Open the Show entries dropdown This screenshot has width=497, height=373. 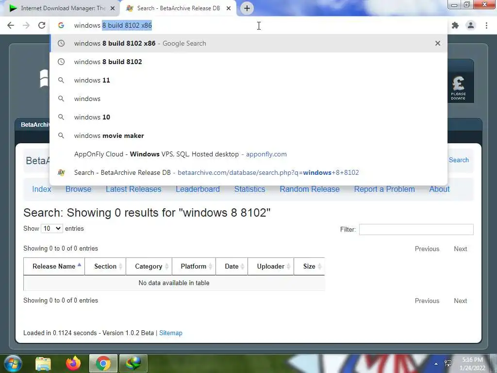pos(51,228)
